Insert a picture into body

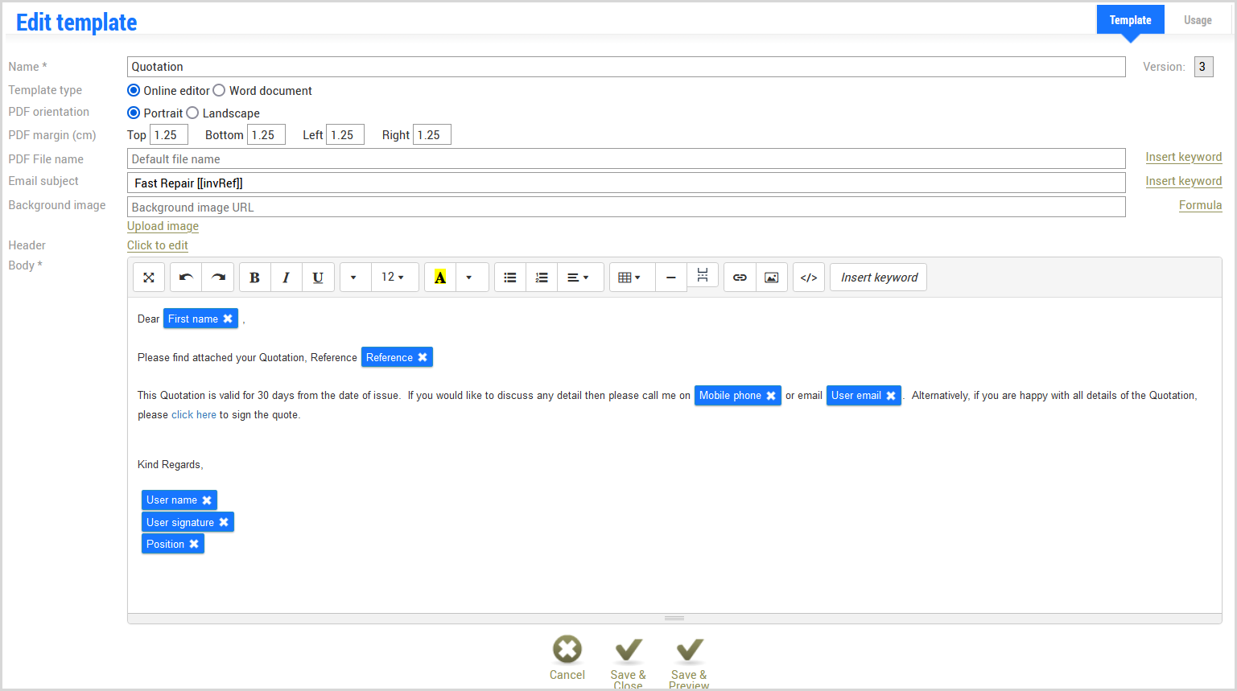click(x=771, y=278)
